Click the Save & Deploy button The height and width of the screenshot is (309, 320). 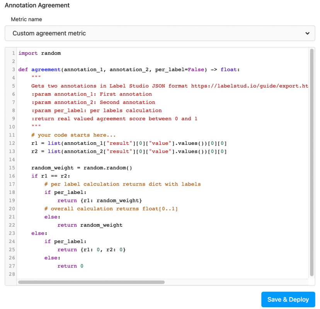pos(288,299)
